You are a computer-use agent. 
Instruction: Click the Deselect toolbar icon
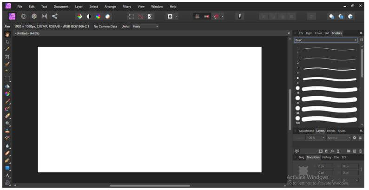click(x=141, y=16)
